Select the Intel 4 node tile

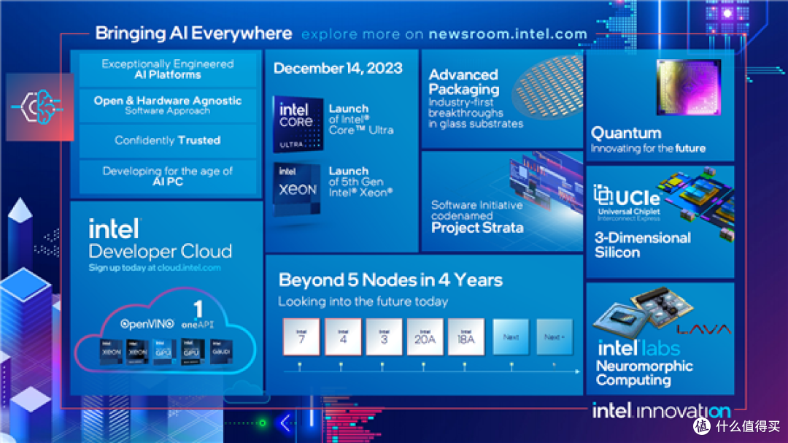pos(343,336)
